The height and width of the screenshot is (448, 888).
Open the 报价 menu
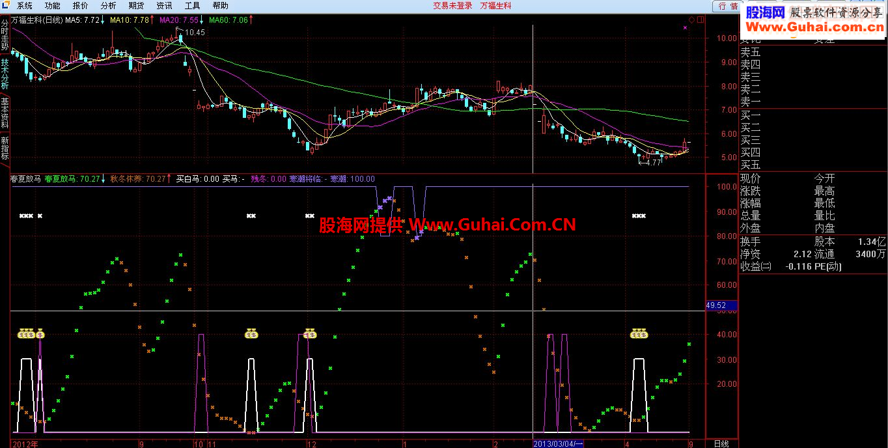coord(81,5)
